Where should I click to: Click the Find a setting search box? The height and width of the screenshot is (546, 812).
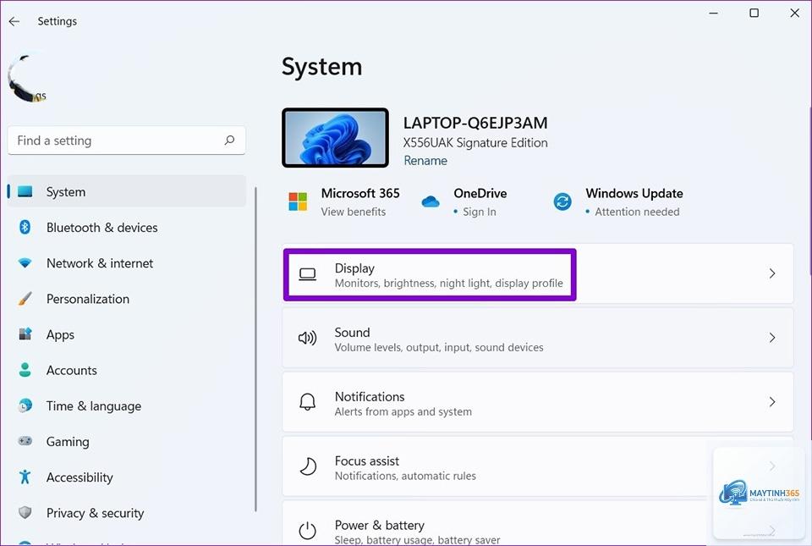[126, 141]
